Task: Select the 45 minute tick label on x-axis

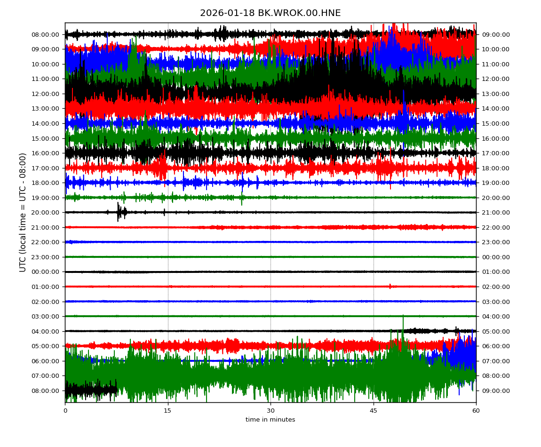Action: click(x=373, y=411)
